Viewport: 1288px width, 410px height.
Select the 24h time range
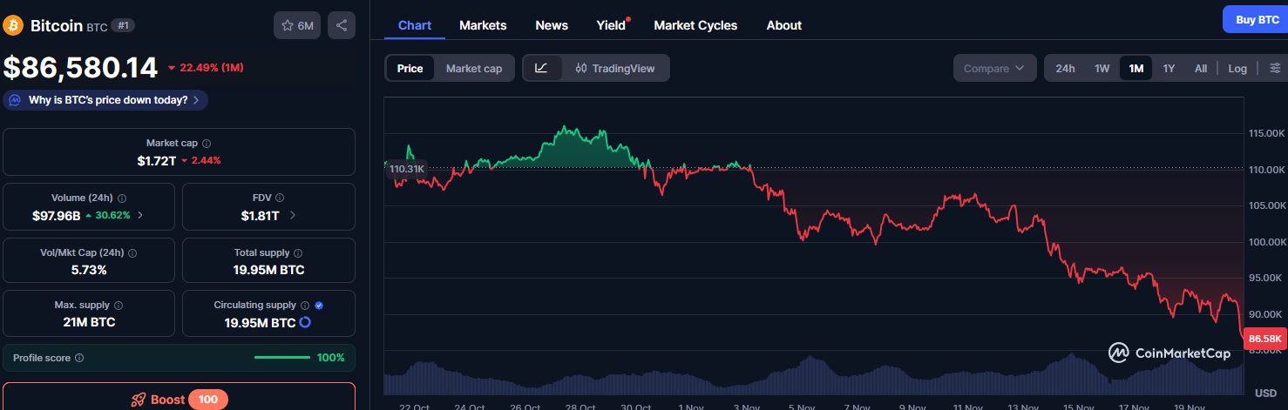pos(1065,68)
